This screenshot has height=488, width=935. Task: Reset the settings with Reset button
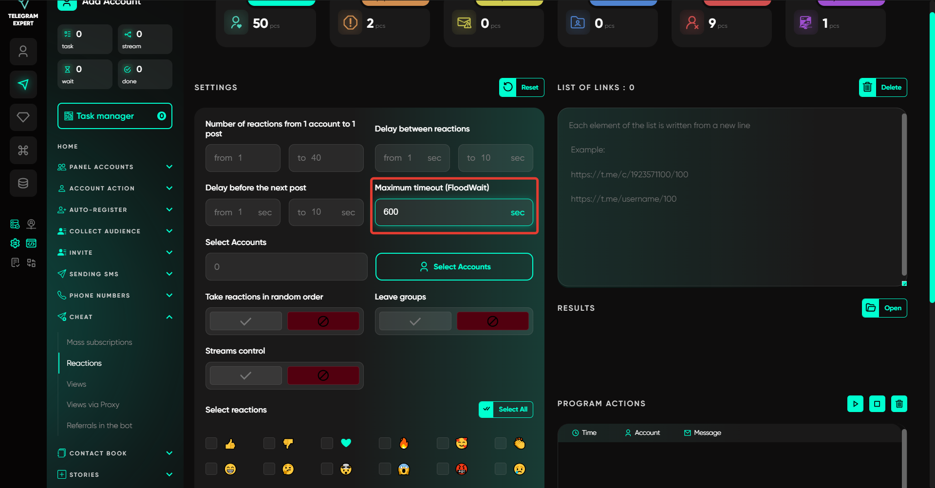[x=522, y=88]
